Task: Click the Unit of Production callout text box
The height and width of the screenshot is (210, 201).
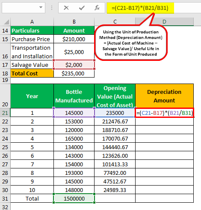Action: click(x=131, y=43)
